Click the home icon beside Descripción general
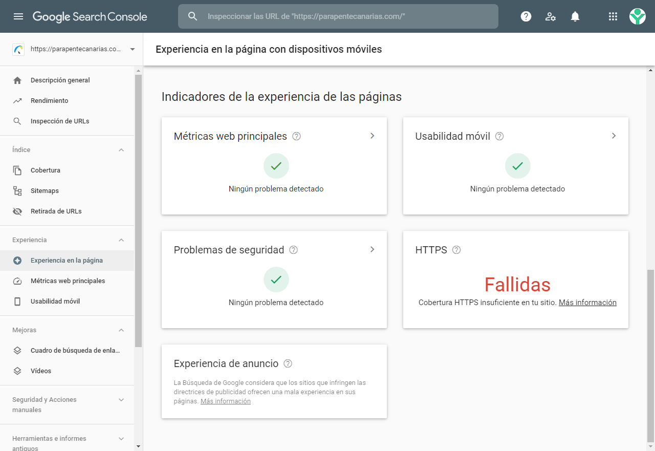This screenshot has width=655, height=451. pyautogui.click(x=17, y=80)
